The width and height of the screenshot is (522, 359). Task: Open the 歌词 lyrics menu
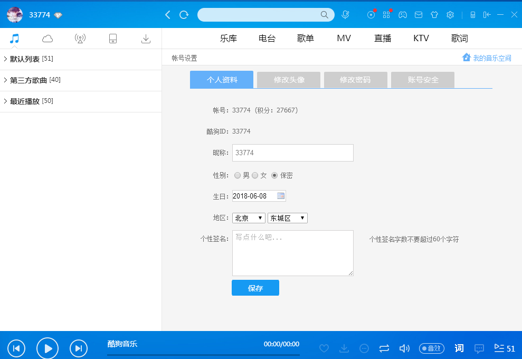point(459,39)
